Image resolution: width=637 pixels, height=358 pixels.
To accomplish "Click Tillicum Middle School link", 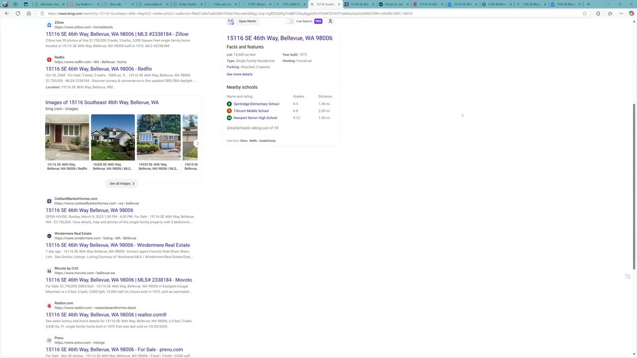I will (251, 111).
